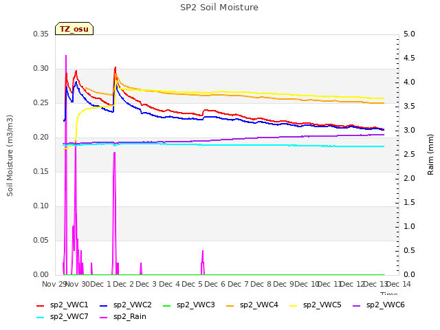This screenshot has height=330, width=440.
Task: Click the cyan sp2_VWC7 legend swatch
Action: (x=41, y=318)
